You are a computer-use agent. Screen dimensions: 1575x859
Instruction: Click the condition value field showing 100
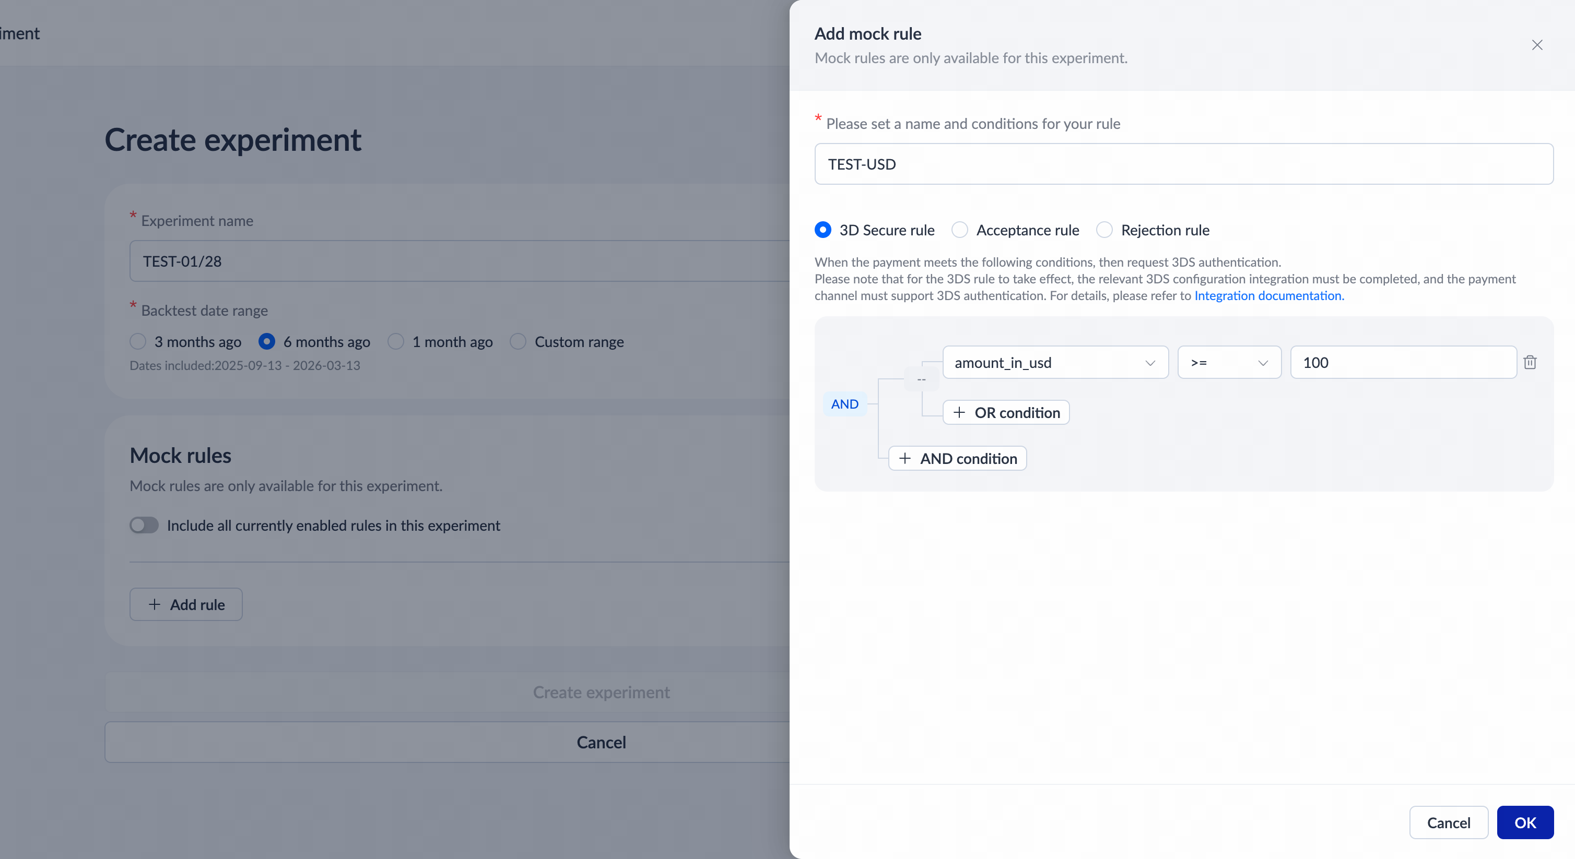coord(1403,362)
